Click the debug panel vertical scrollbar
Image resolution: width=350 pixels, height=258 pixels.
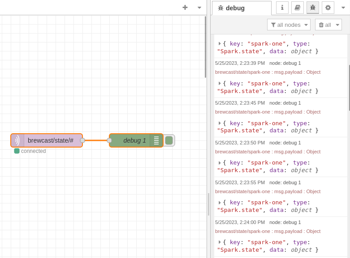point(349,88)
